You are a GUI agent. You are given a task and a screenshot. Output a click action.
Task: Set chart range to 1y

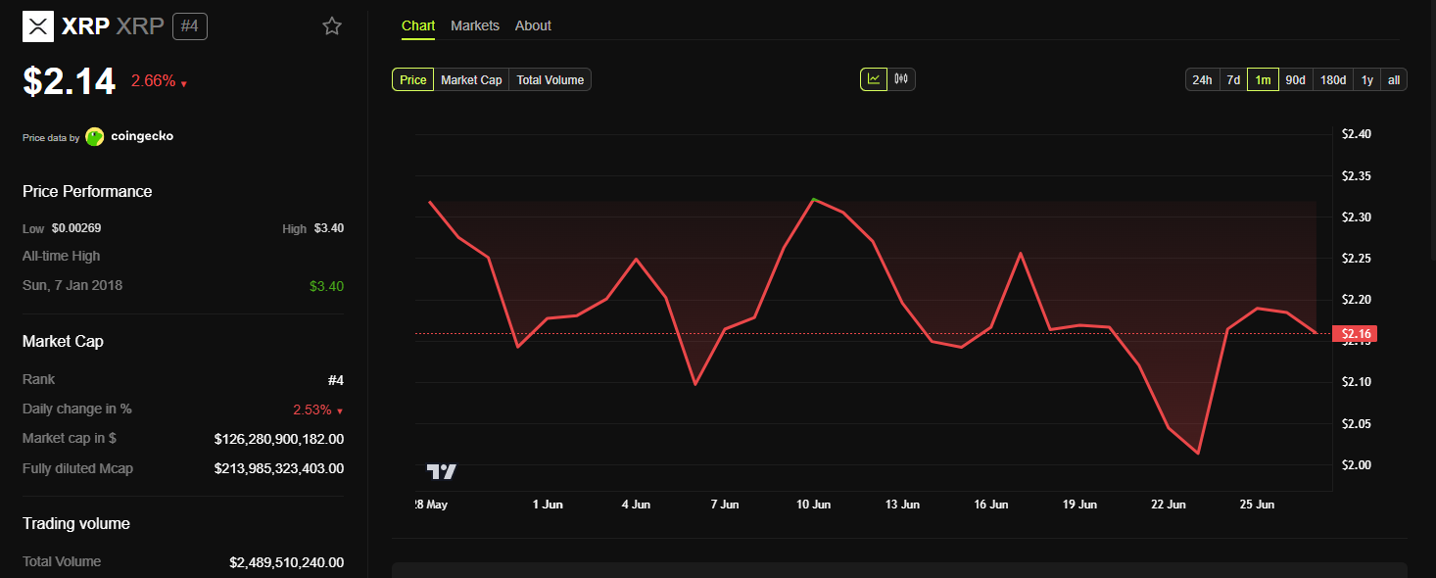(x=1367, y=80)
